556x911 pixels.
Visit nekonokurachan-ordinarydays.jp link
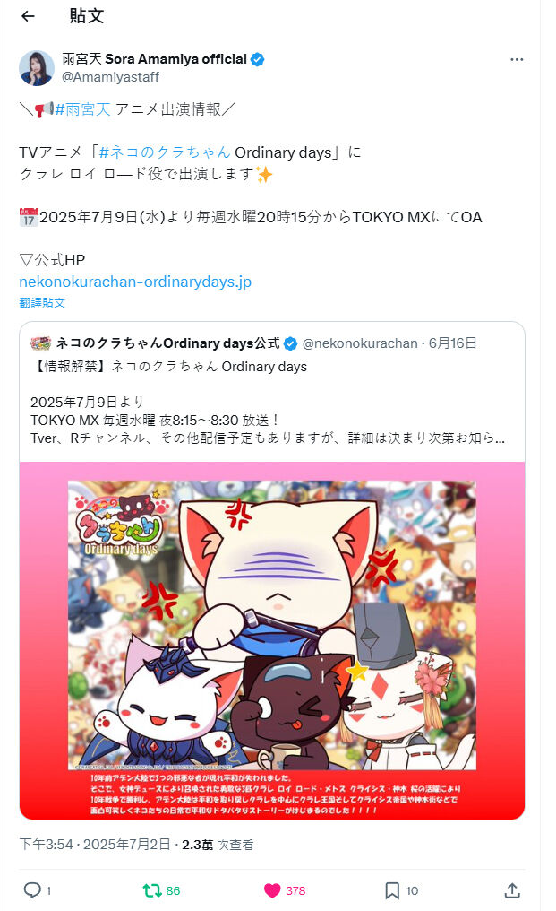135,282
